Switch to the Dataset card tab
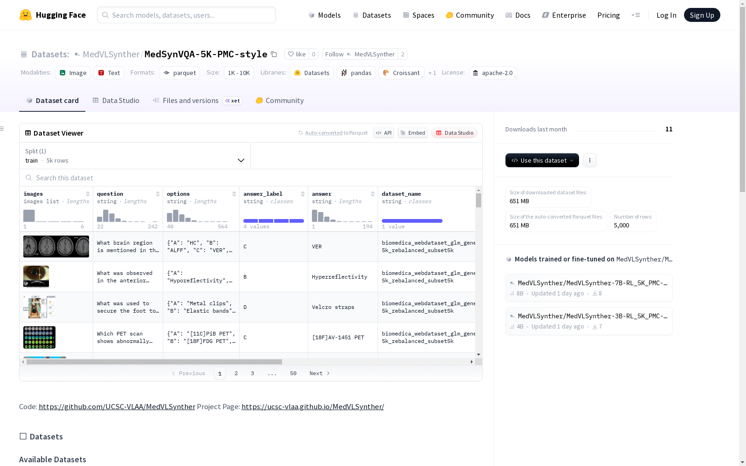The height and width of the screenshot is (466, 746). [52, 101]
